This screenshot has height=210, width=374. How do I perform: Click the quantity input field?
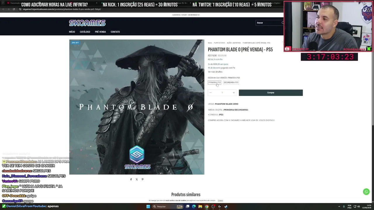tap(222, 93)
